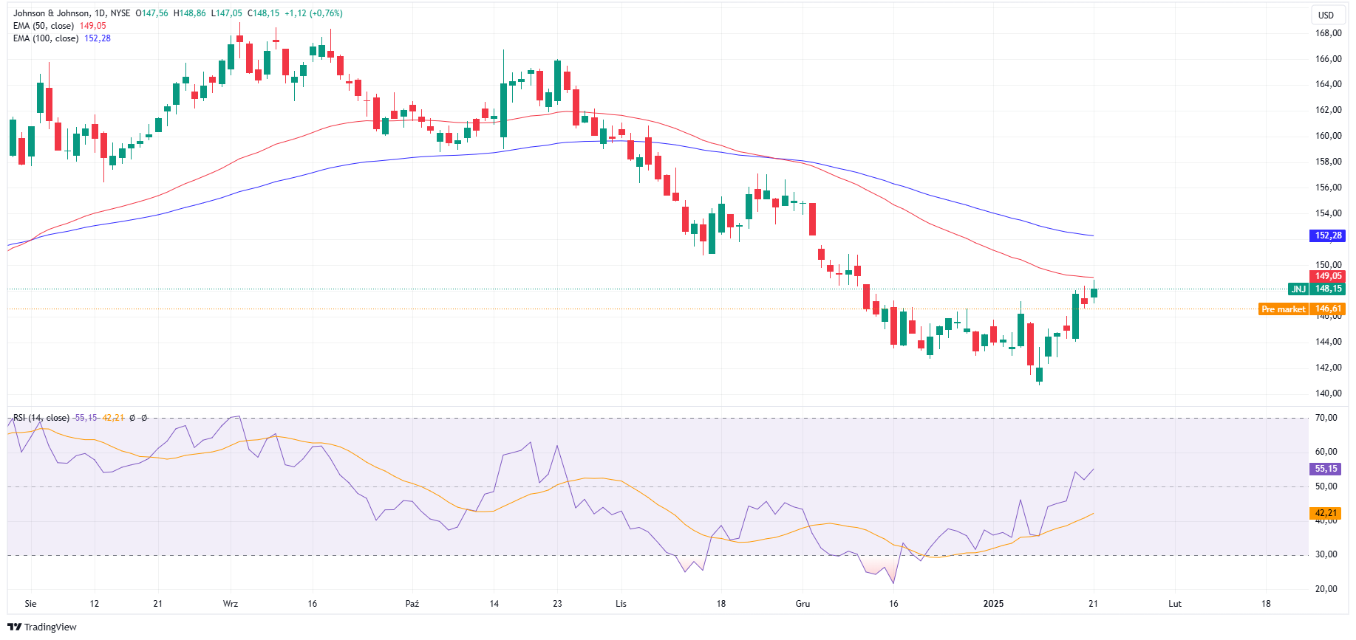Click the 60,00 RSI axis label
The width and height of the screenshot is (1356, 640).
(1326, 452)
